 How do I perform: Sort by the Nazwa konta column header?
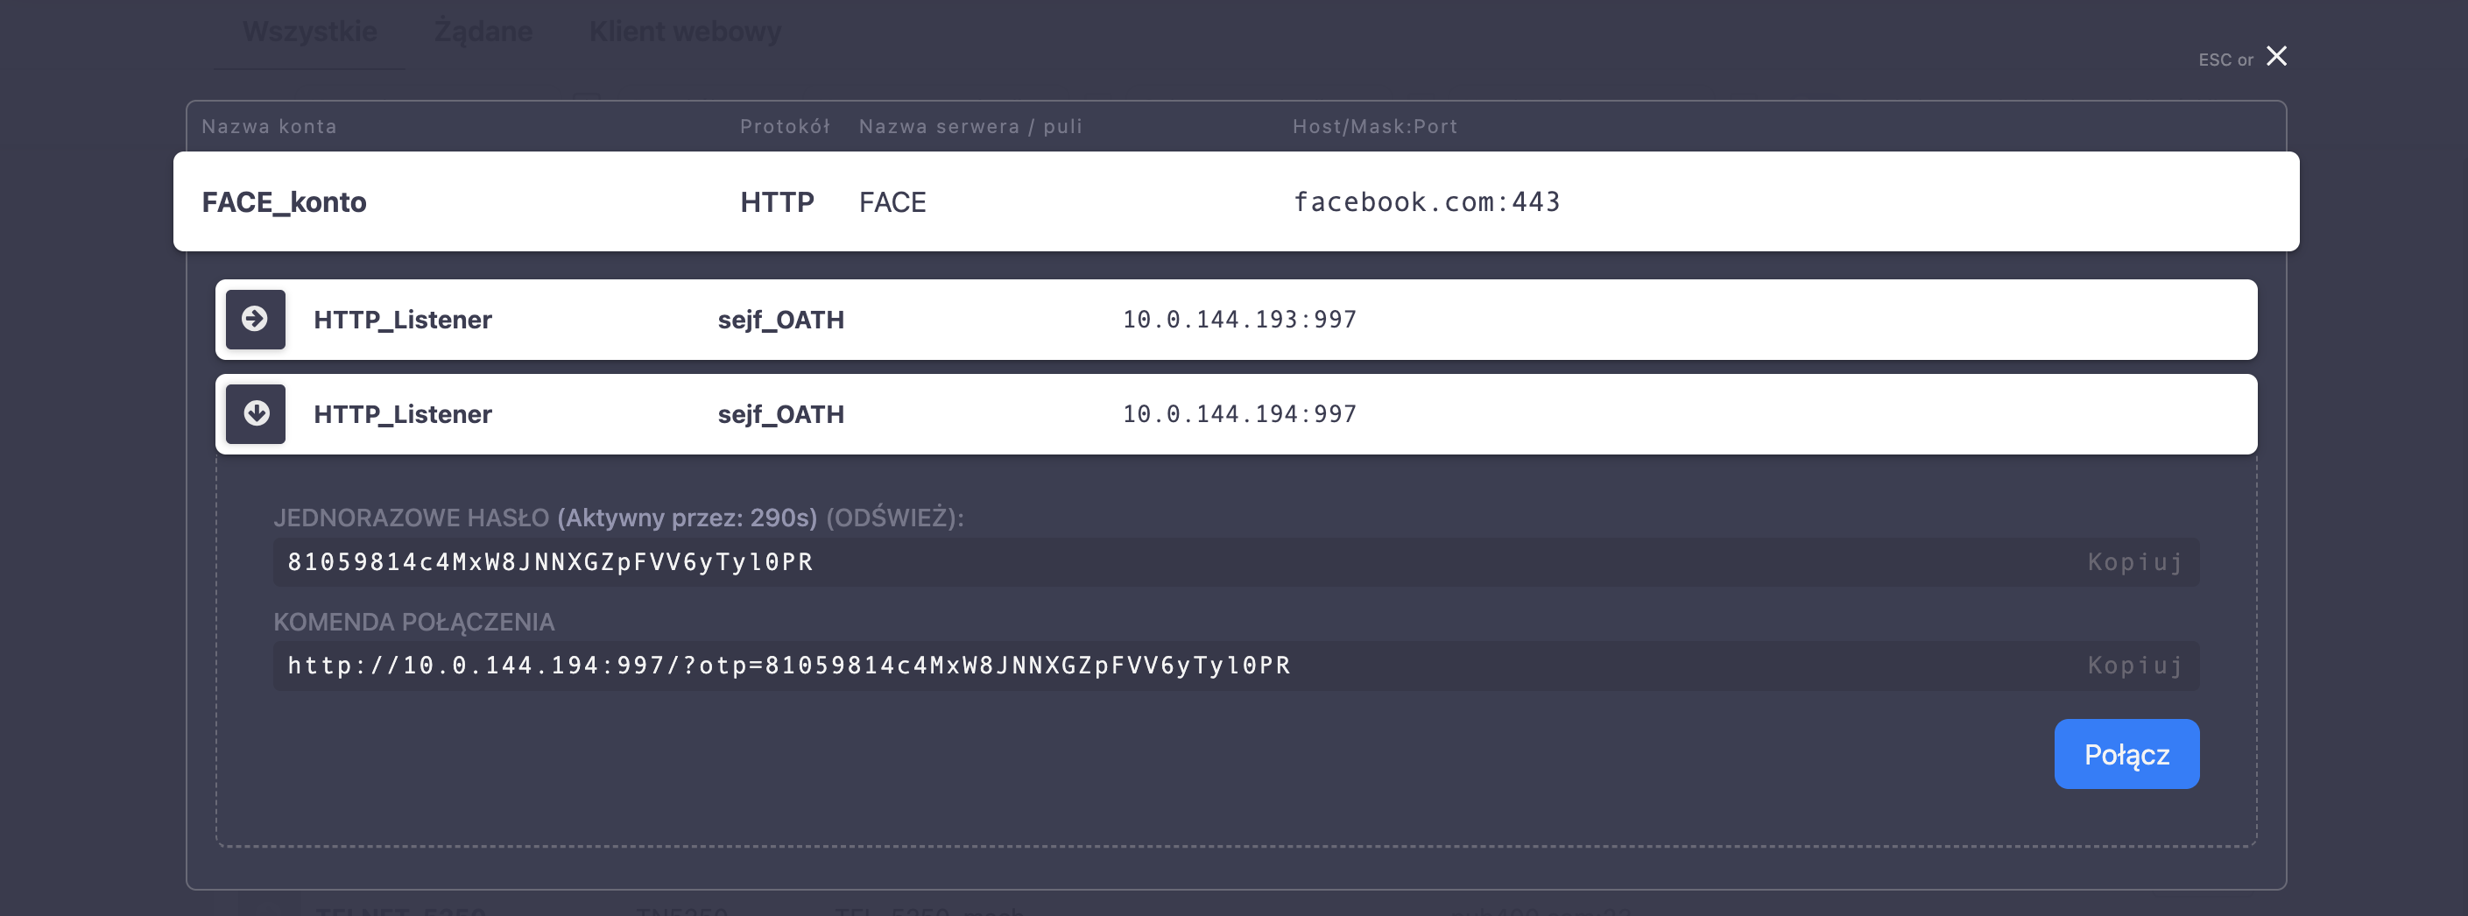tap(269, 126)
